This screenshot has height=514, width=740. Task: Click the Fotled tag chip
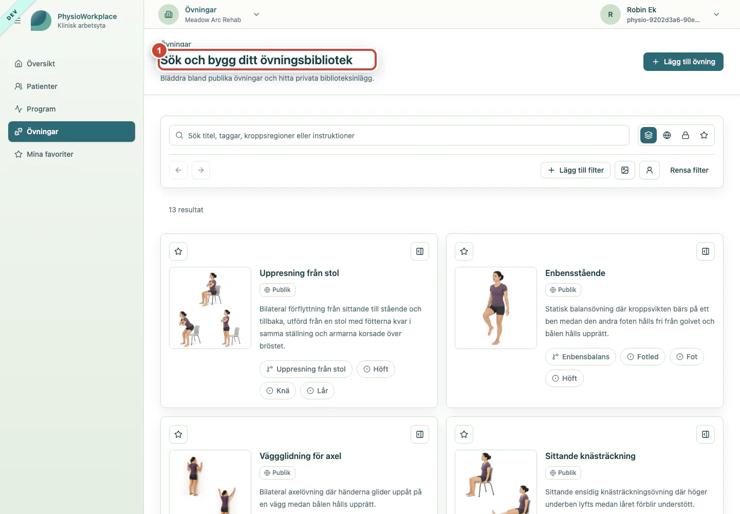[x=642, y=357]
